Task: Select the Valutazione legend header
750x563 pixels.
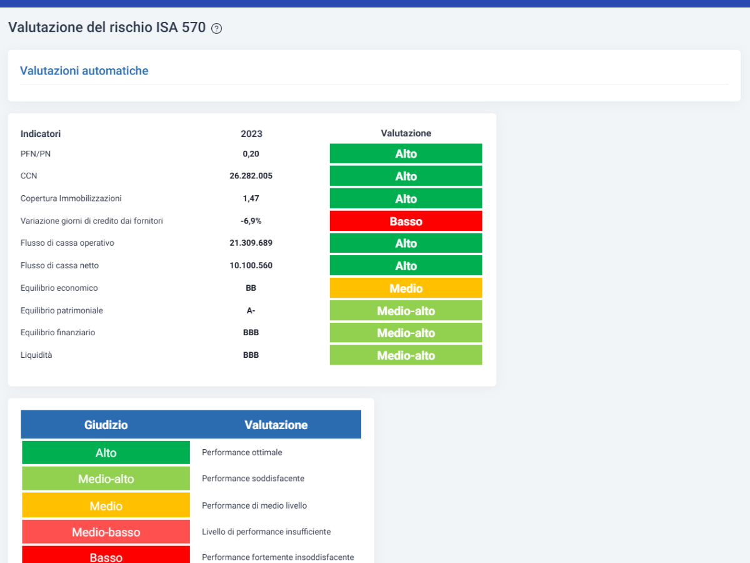Action: (x=276, y=425)
